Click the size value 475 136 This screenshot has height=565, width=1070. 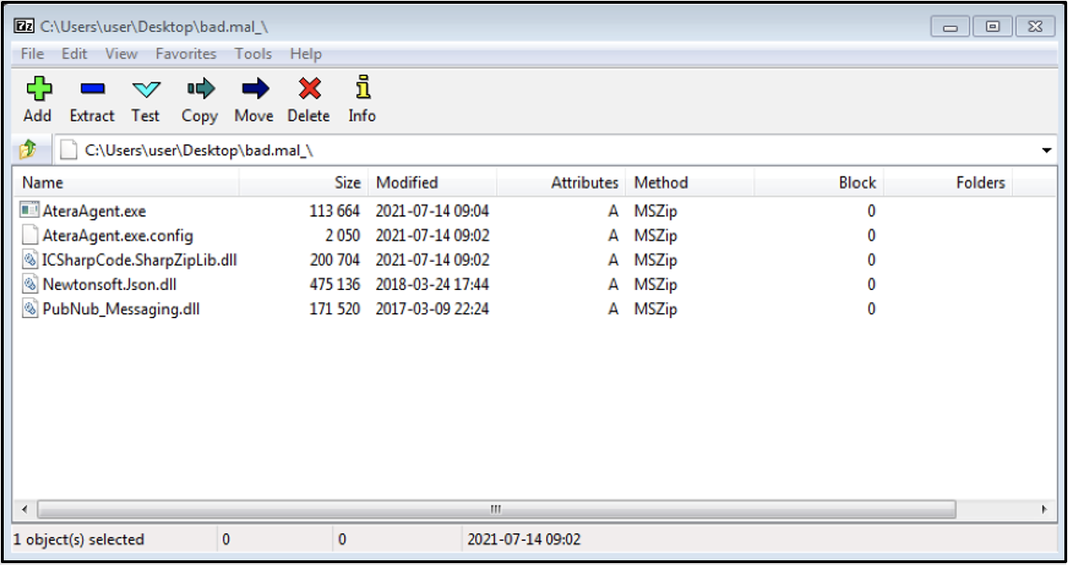pyautogui.click(x=335, y=284)
